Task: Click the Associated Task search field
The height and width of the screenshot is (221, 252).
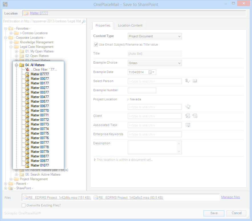Action: pos(155,125)
